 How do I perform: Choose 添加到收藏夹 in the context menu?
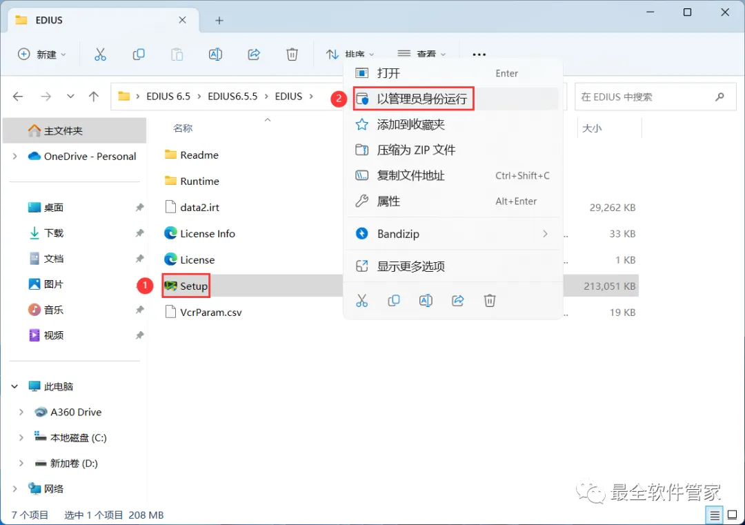point(453,124)
